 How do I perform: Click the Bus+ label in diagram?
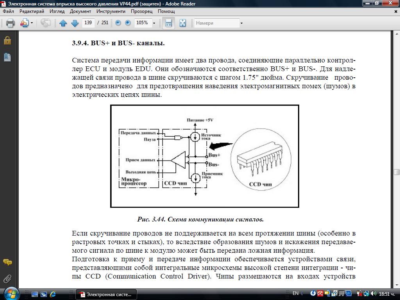[214, 155]
